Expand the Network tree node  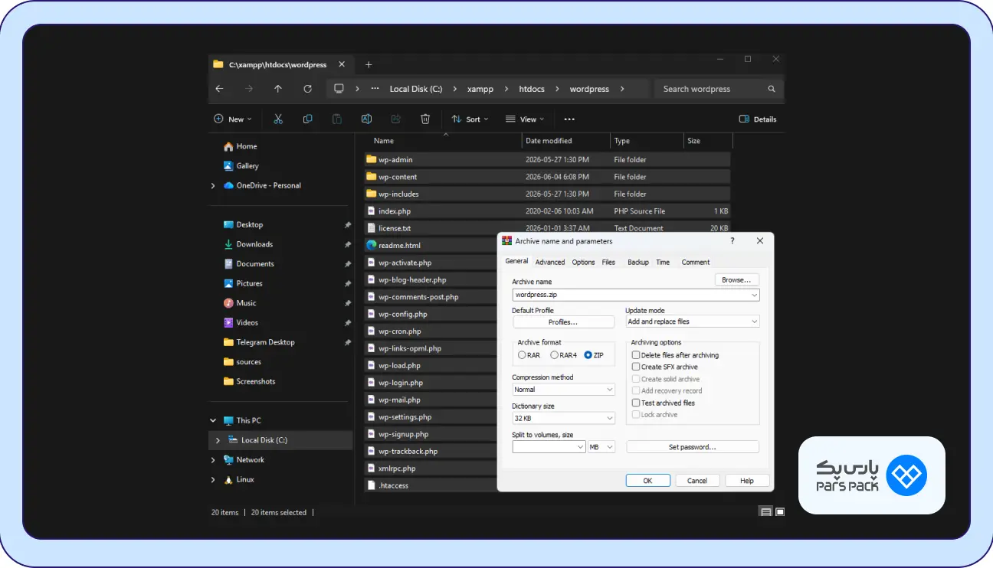click(x=213, y=460)
